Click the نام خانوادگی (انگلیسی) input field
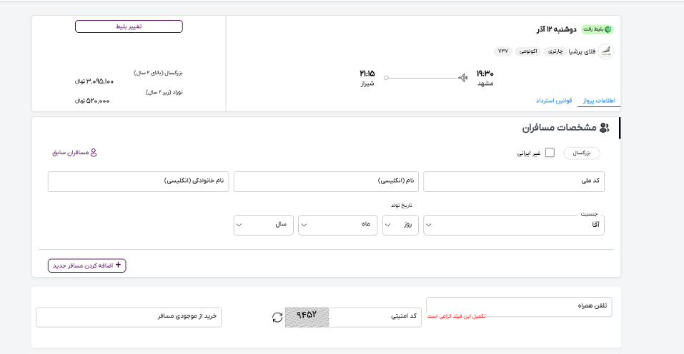Viewport: 684px width, 354px height. point(138,181)
